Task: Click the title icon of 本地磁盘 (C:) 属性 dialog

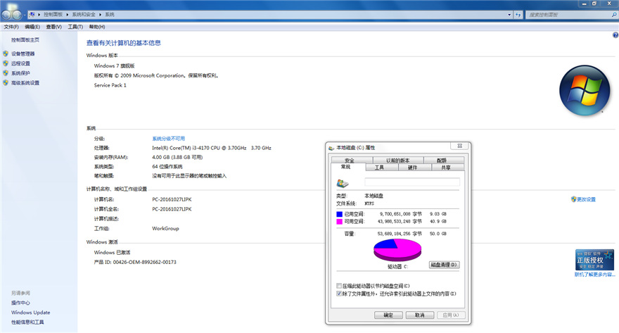Action: pos(331,148)
